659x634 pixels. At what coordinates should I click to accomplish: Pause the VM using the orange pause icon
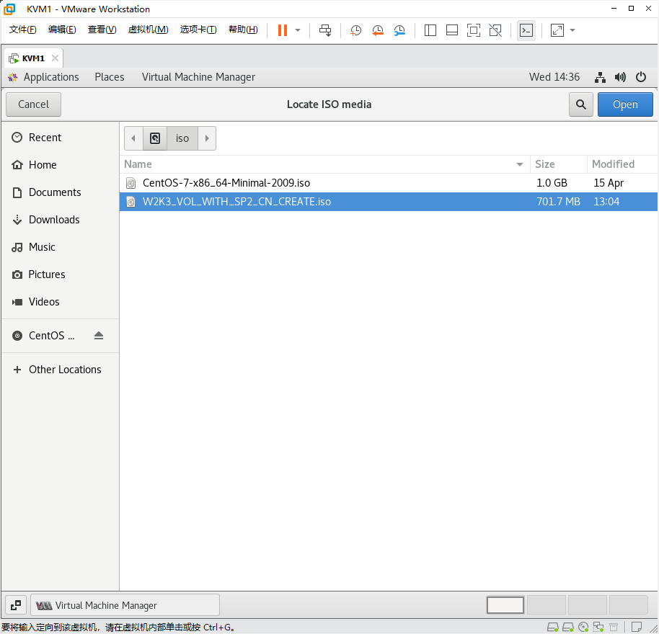[283, 30]
